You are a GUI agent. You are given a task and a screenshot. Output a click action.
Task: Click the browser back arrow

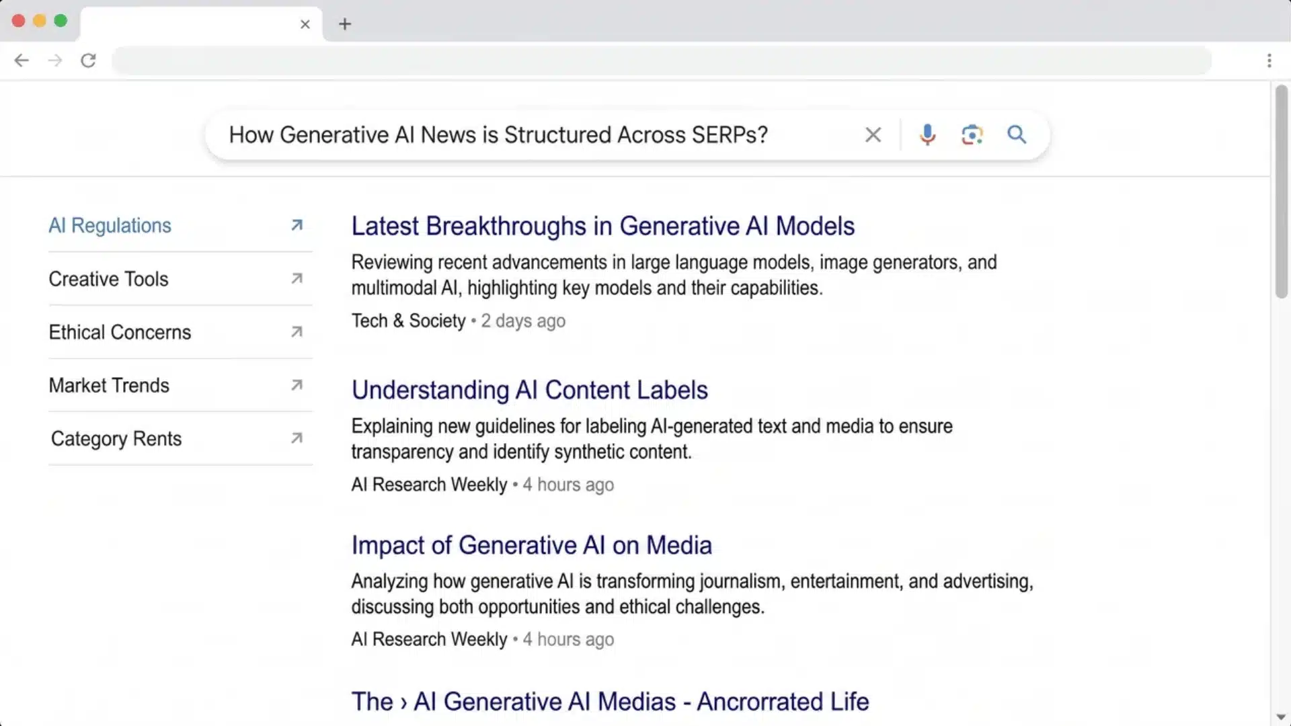[22, 61]
